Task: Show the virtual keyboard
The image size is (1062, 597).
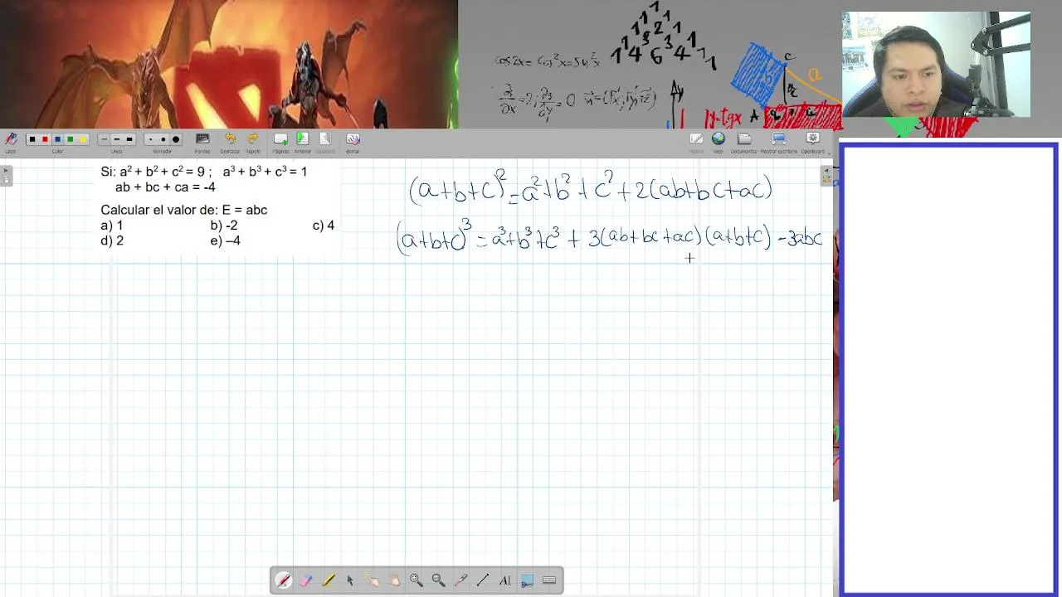Action: tap(549, 580)
